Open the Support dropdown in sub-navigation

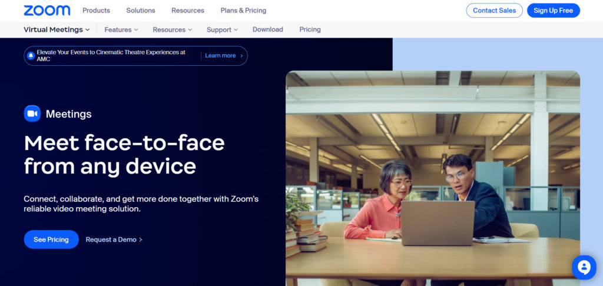point(222,29)
